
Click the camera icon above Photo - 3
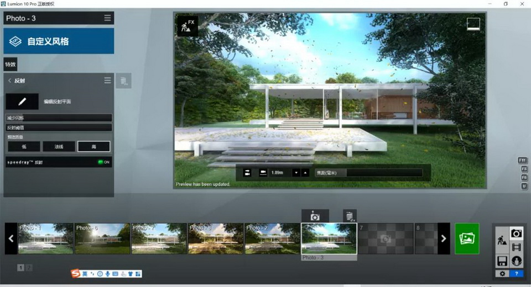[x=315, y=216]
